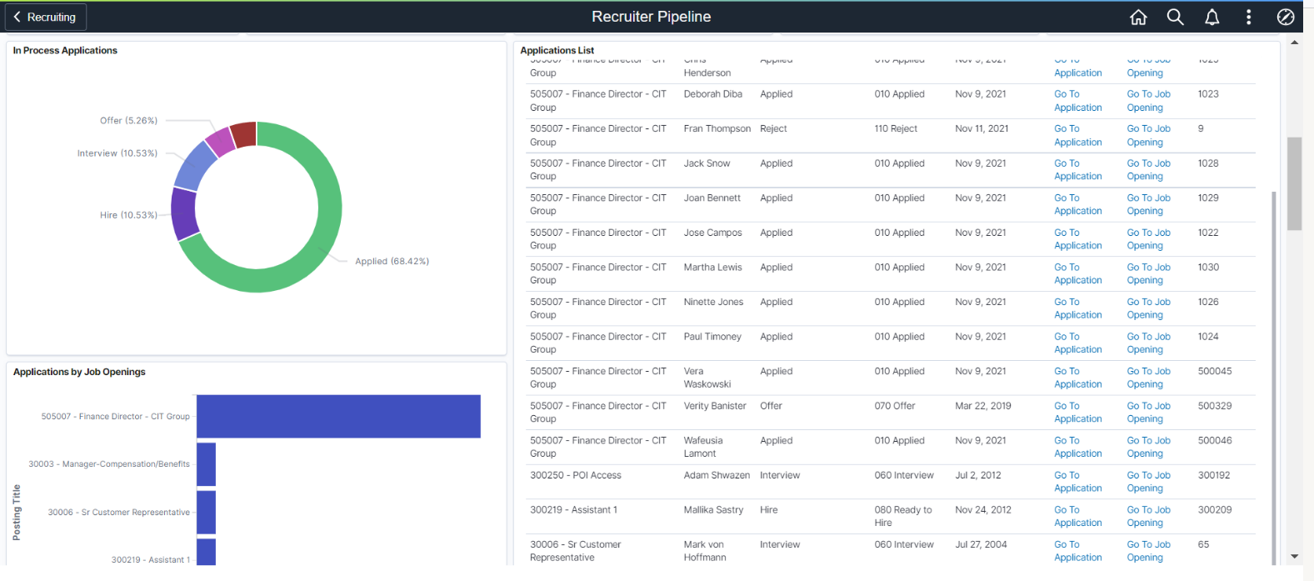1314x581 pixels.
Task: Click the In Process Applications heading
Action: point(65,50)
